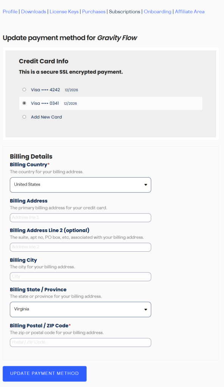Click the Address line 1 field
The height and width of the screenshot is (387, 224).
pyautogui.click(x=80, y=217)
